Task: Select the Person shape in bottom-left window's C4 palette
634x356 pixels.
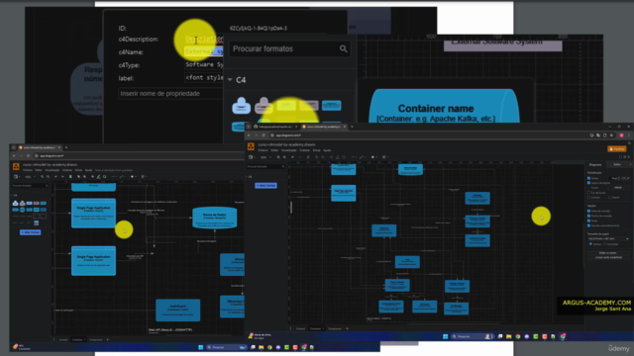Action: (x=16, y=203)
